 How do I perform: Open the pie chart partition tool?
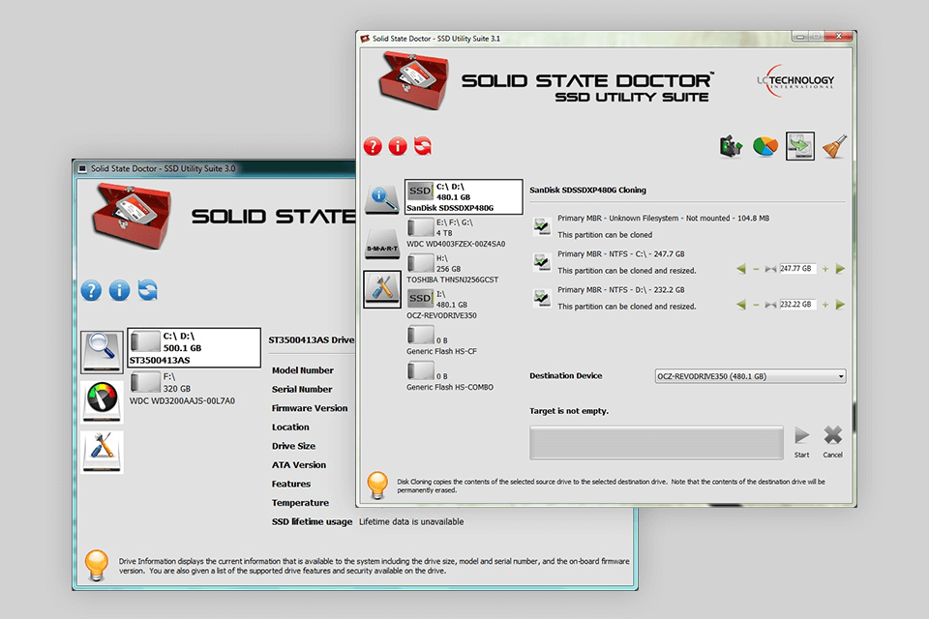pos(764,146)
